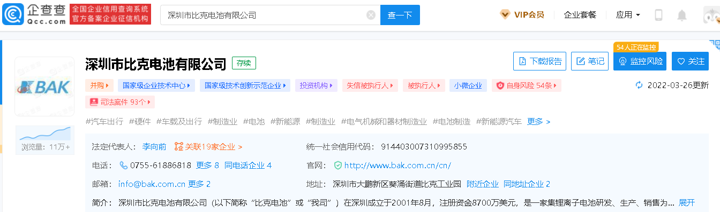Click the #汽车出行 hashtag
This screenshot has height=212, width=720.
[105, 121]
